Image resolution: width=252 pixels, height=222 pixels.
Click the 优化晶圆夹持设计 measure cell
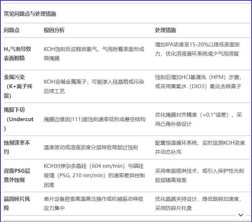(x=198, y=204)
